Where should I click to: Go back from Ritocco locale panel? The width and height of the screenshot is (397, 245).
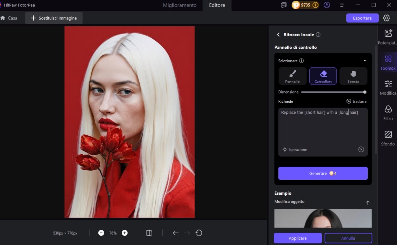[278, 35]
